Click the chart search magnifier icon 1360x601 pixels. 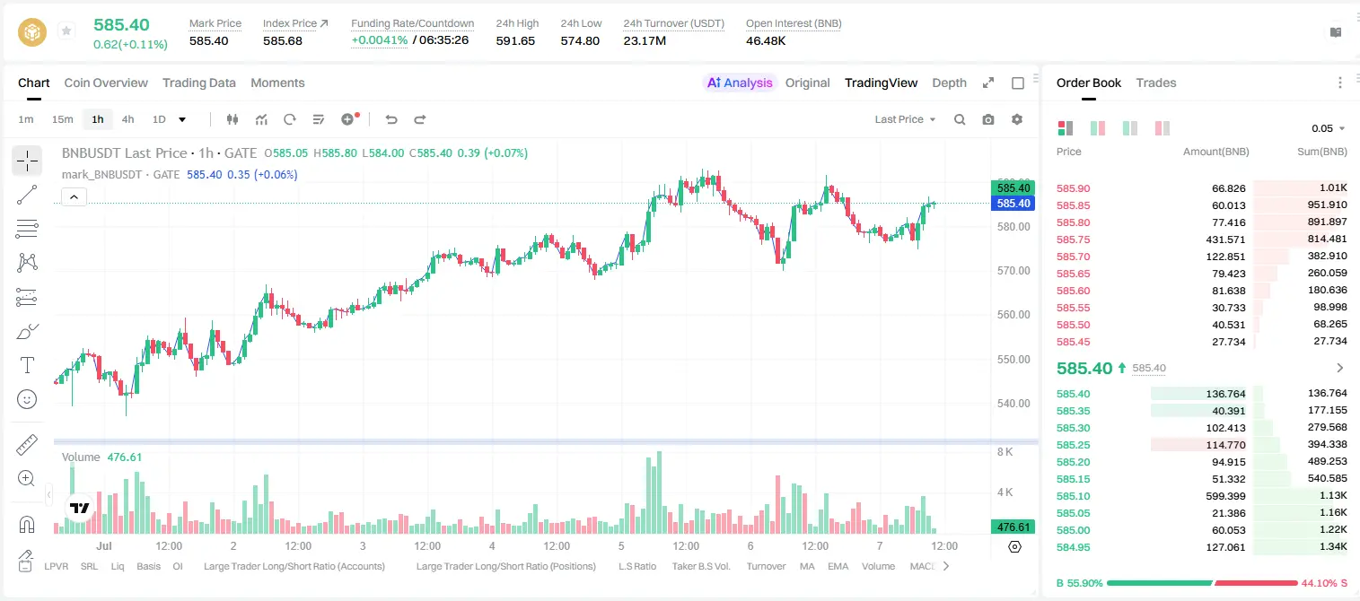point(960,119)
